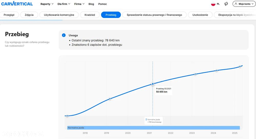Click the carVertical logo
Screen dimensions: 256x139
coord(17,4)
